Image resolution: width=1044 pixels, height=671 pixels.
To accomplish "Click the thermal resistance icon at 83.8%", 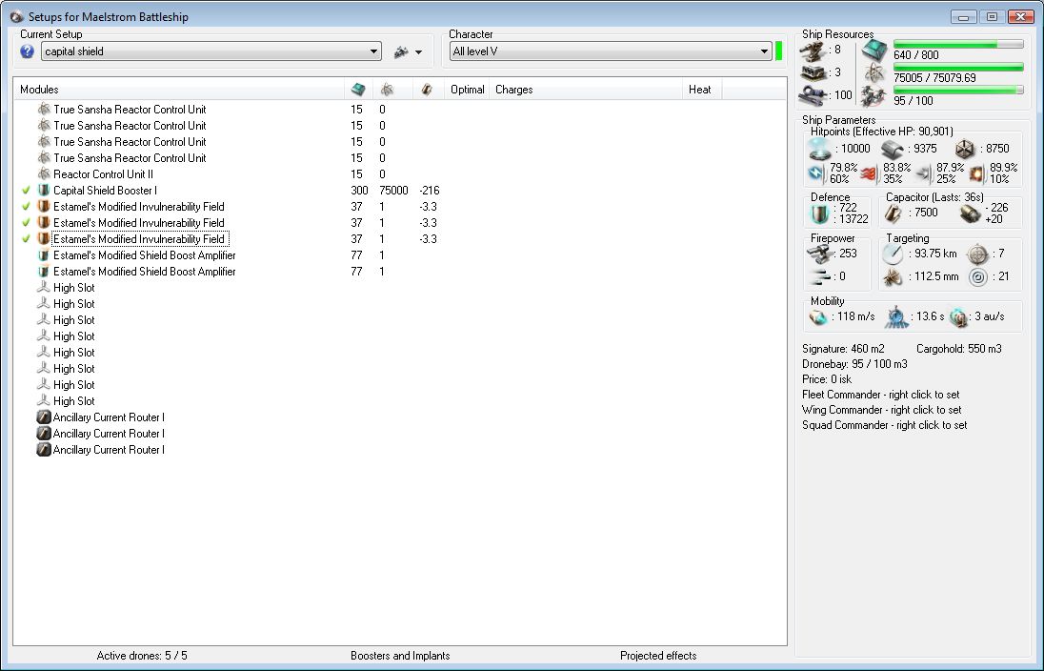I will 868,173.
